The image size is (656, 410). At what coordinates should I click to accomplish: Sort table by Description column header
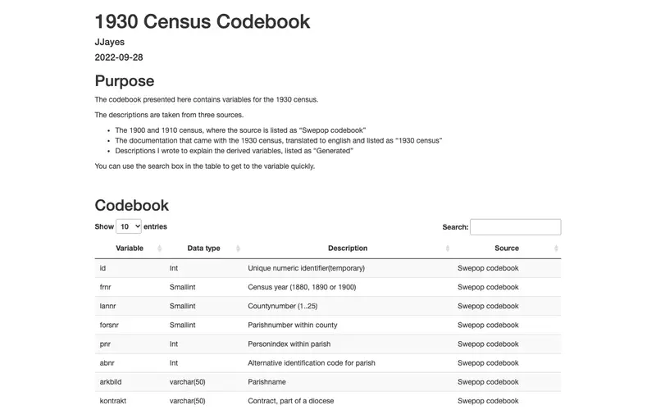tap(348, 248)
